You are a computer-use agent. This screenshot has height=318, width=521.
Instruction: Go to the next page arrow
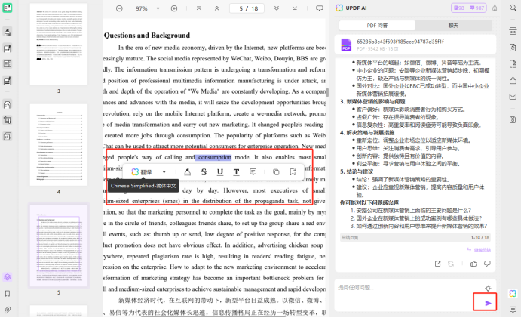click(277, 8)
